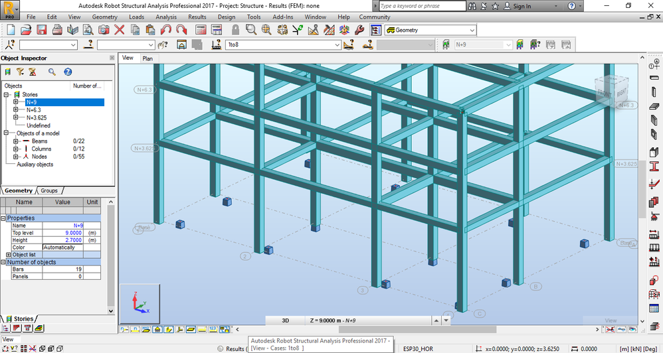Open load case selection tool
The image size is (663, 353).
[216, 44]
